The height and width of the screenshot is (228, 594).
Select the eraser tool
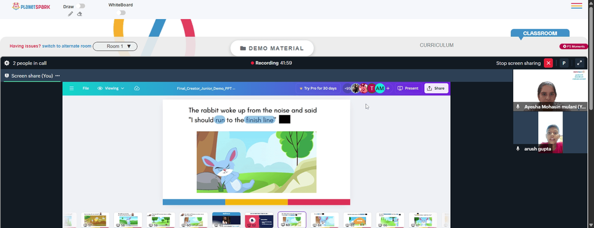pyautogui.click(x=80, y=14)
